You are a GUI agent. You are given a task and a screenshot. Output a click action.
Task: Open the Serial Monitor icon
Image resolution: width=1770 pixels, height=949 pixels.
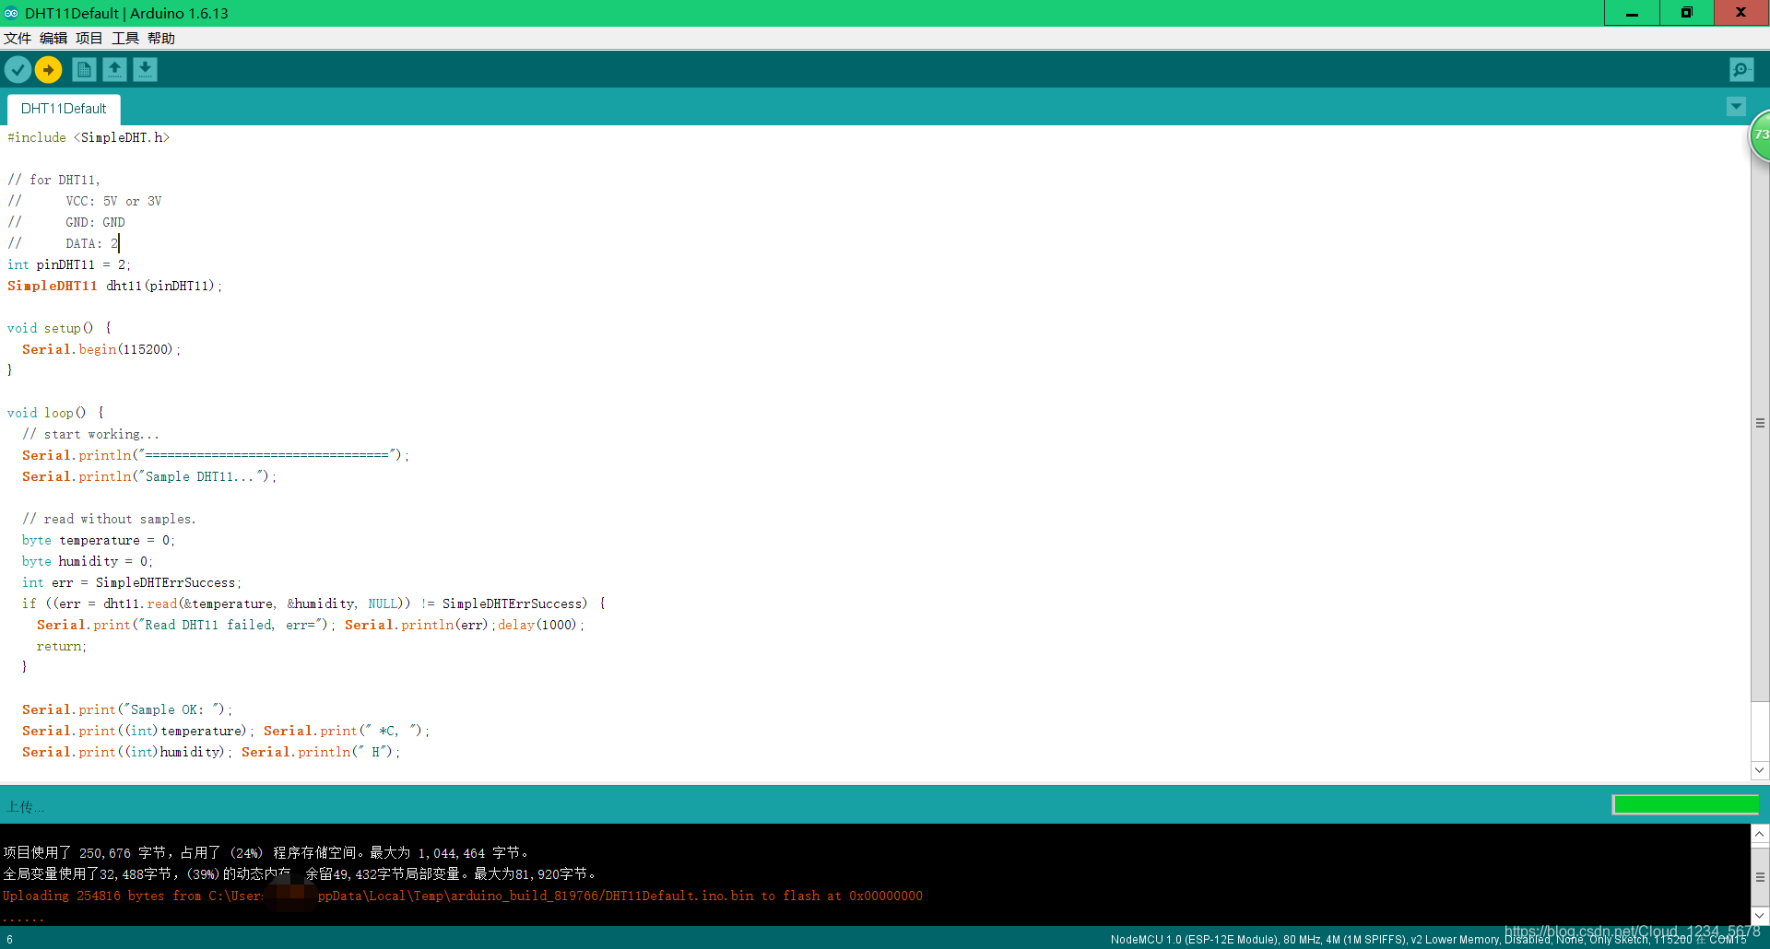(1741, 70)
